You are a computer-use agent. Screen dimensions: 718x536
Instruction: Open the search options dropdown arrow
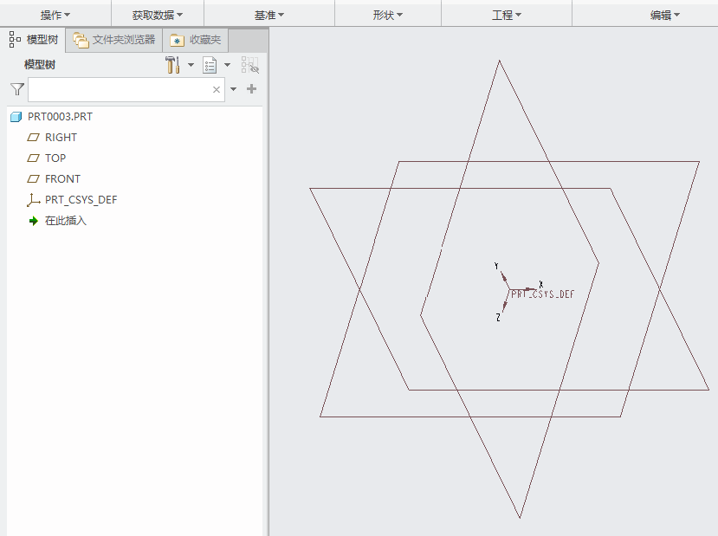click(234, 89)
